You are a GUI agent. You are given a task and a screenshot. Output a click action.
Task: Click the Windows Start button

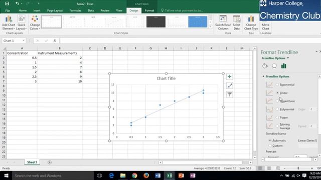[6, 175]
